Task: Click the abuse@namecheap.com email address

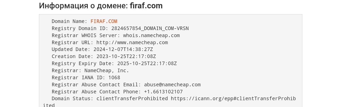Action: point(172,85)
